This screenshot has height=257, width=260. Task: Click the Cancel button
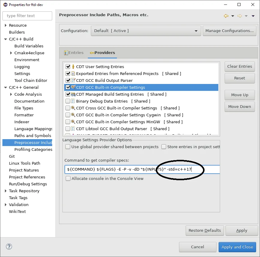[198, 247]
